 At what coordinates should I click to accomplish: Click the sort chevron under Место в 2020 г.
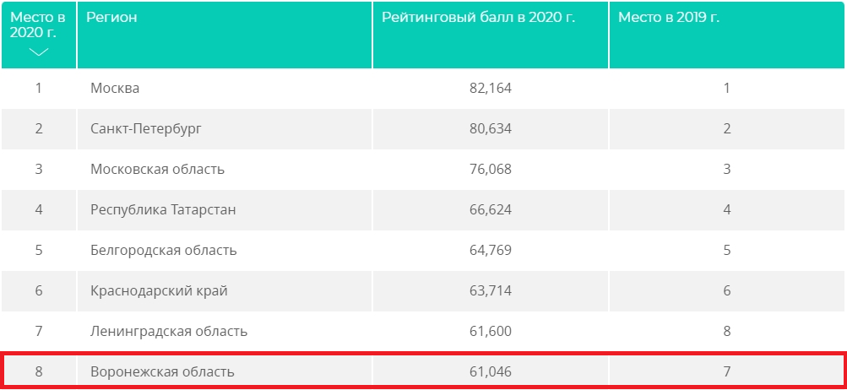pos(39,51)
